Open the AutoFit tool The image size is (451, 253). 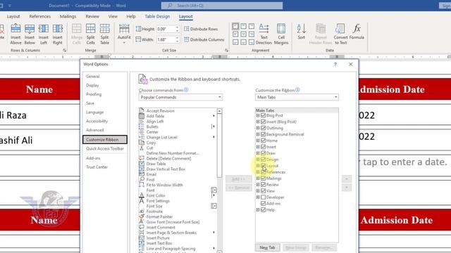124,34
